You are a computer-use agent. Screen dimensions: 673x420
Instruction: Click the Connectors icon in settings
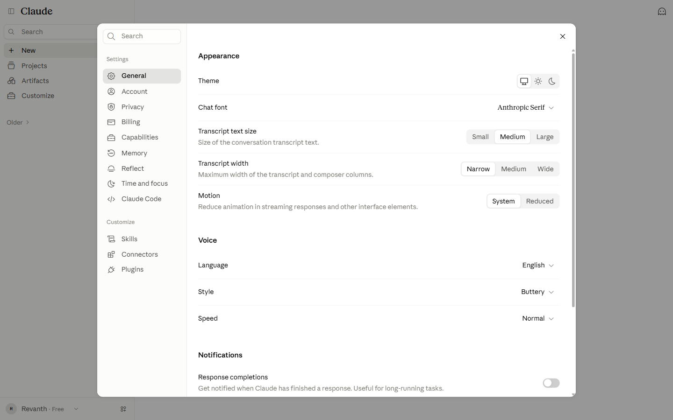pos(111,254)
